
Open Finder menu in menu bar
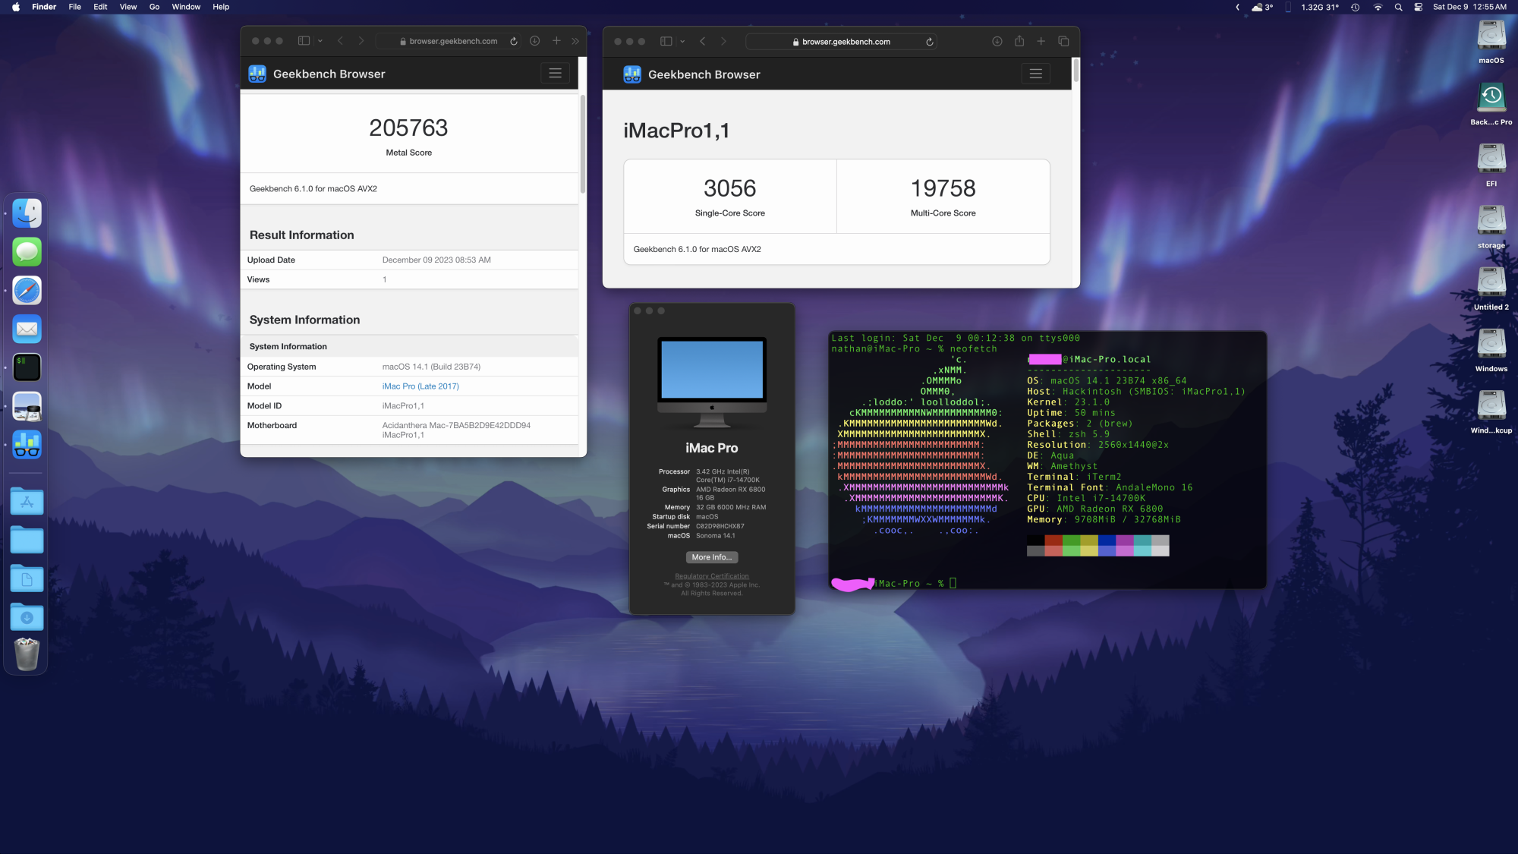click(x=44, y=7)
